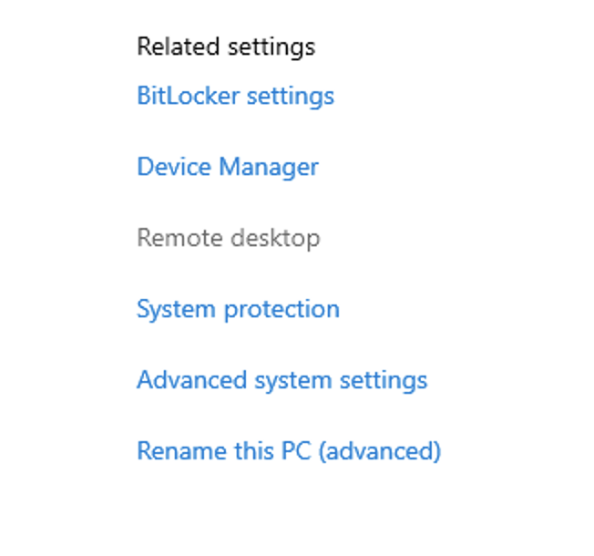Select the greyed Remote desktop entry
The height and width of the screenshot is (556, 594).
pos(229,239)
